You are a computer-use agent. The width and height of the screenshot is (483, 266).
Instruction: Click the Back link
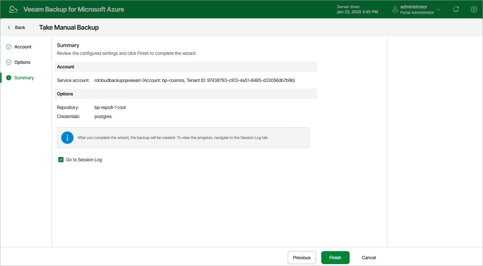[x=20, y=27]
